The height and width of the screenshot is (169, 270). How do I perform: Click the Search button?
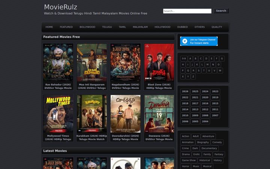point(221,11)
